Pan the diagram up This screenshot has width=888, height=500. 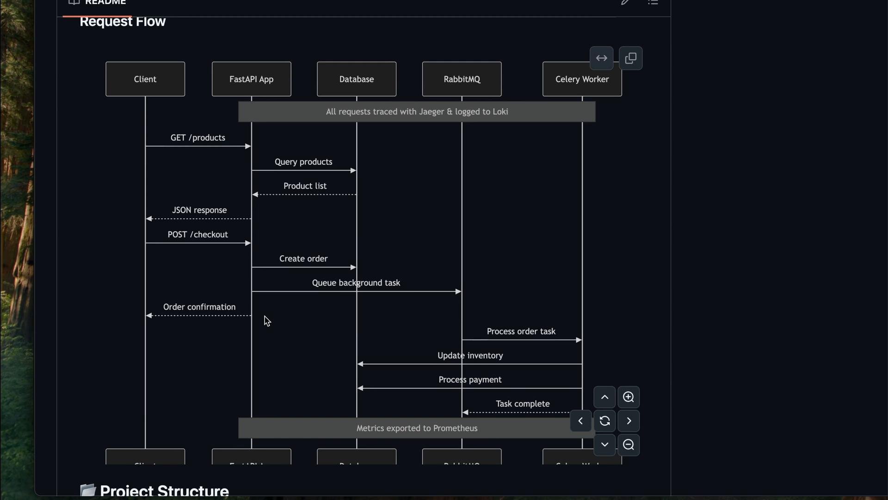(604, 397)
